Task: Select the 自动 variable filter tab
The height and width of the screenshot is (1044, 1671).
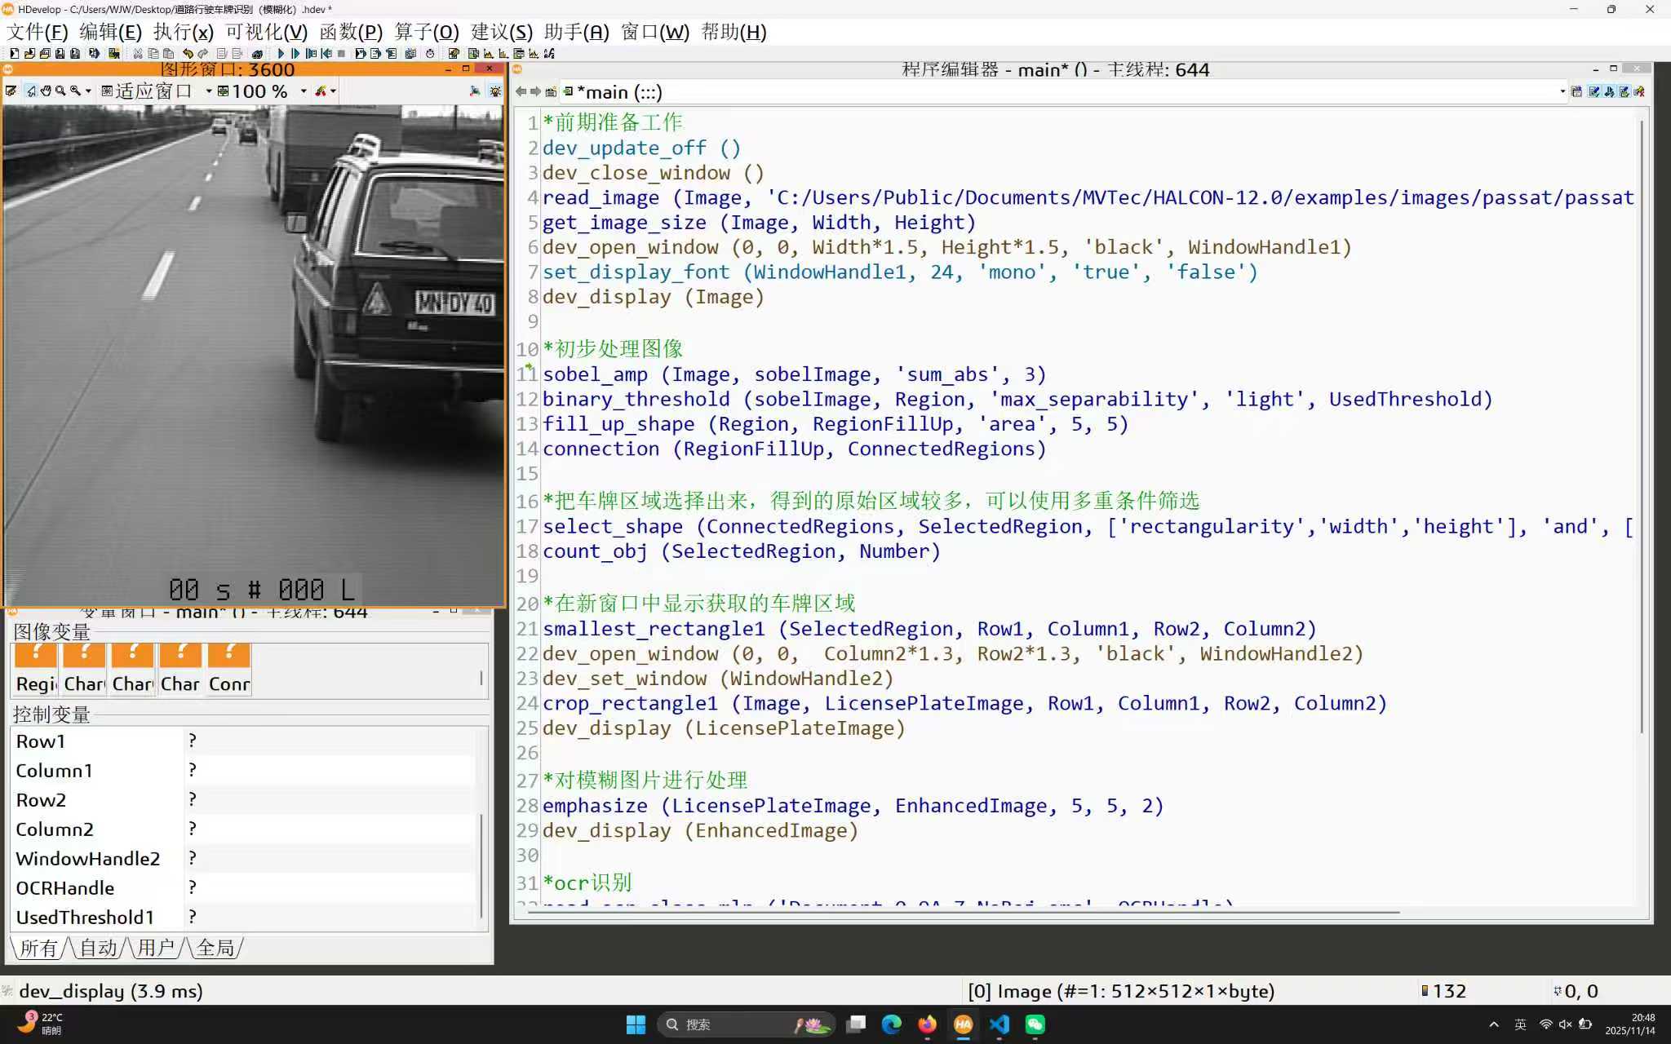Action: tap(99, 948)
